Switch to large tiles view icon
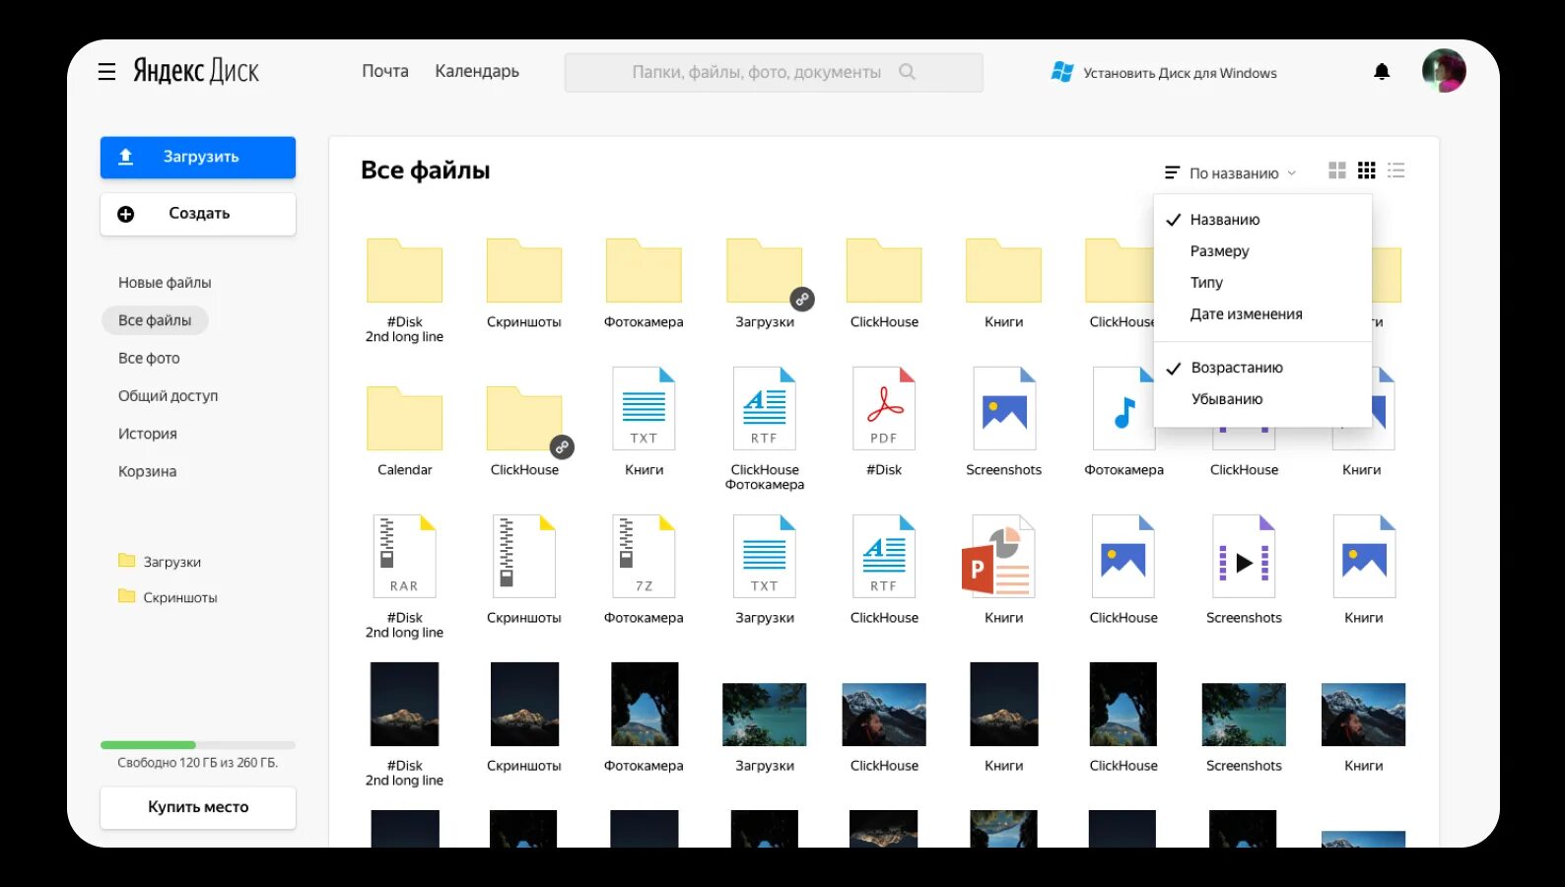Image resolution: width=1565 pixels, height=887 pixels. 1336,171
